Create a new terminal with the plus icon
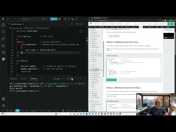The height and width of the screenshot is (132, 176). pos(62,79)
